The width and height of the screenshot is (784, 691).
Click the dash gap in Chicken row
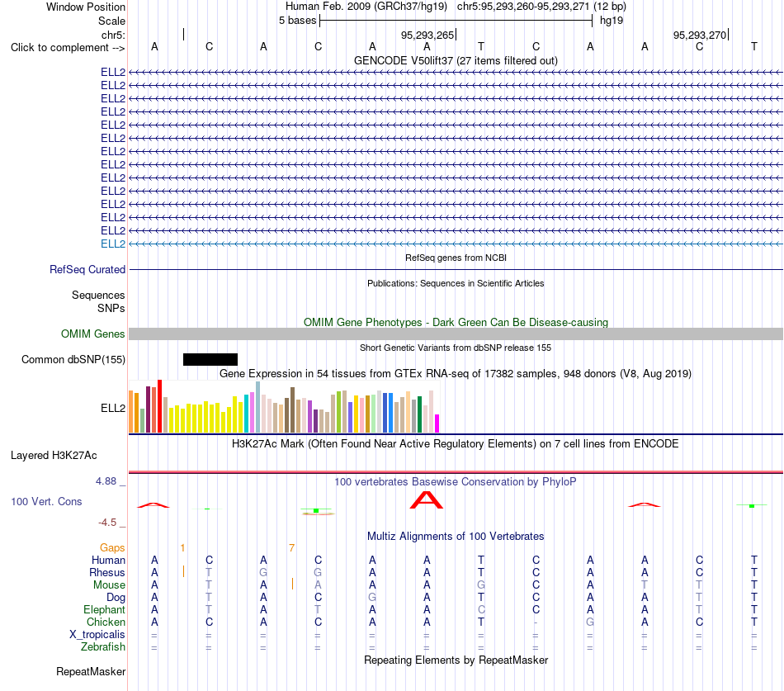pyautogui.click(x=536, y=622)
